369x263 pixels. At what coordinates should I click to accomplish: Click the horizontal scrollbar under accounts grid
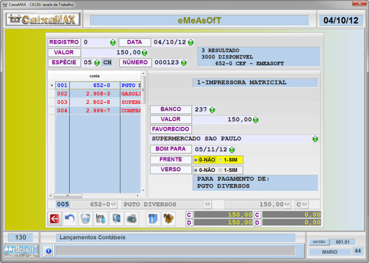[97, 196]
